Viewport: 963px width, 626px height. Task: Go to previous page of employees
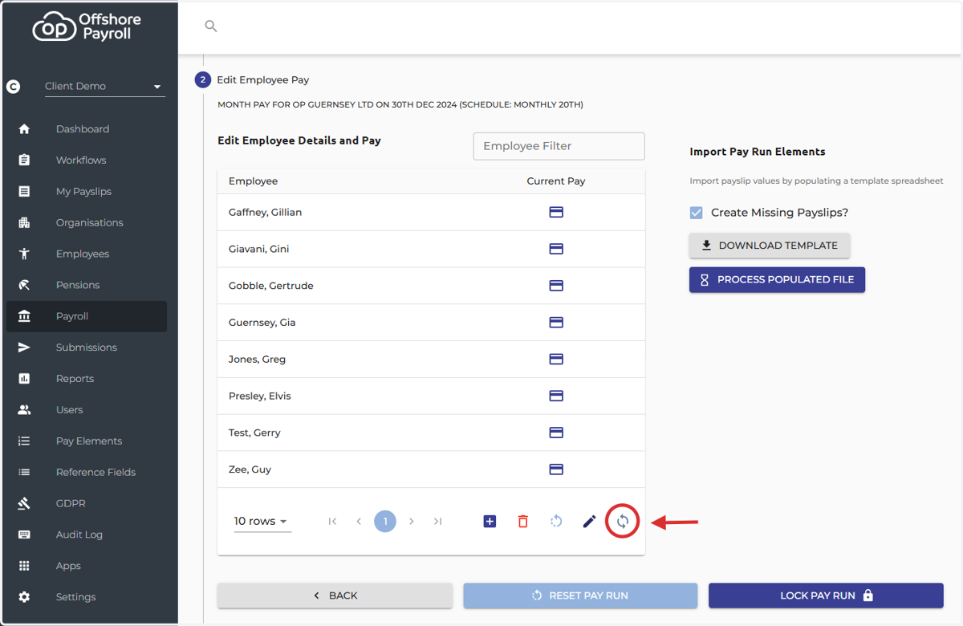point(359,522)
